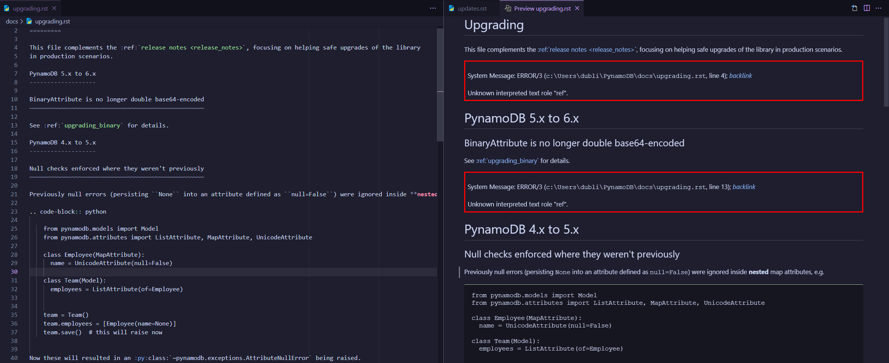Click the docs folder breadcrumb

[12, 22]
